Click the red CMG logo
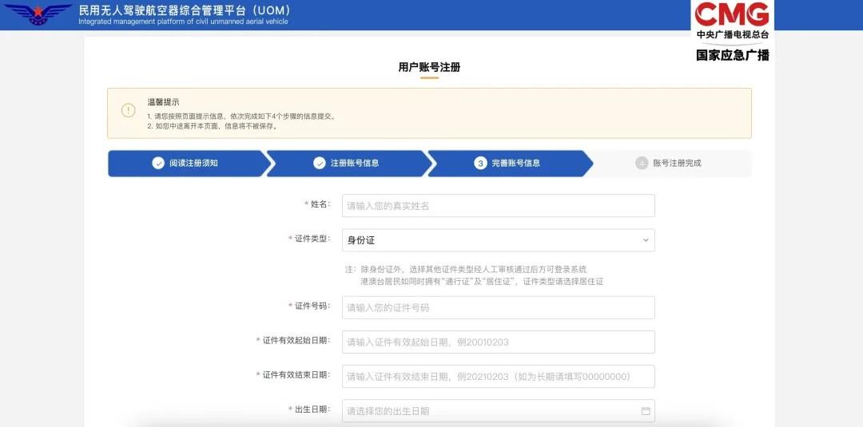 coord(732,14)
